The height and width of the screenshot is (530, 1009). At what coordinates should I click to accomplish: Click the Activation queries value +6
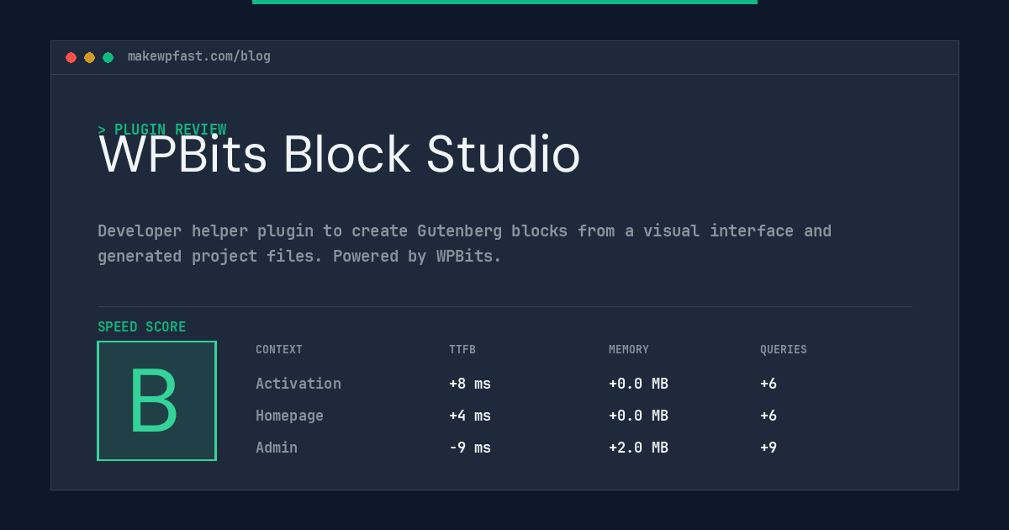coord(769,384)
